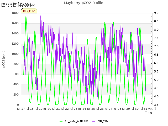Click the 'No data for f_FR_CO2_A' message
This screenshot has height=126, width=168.
18,4
